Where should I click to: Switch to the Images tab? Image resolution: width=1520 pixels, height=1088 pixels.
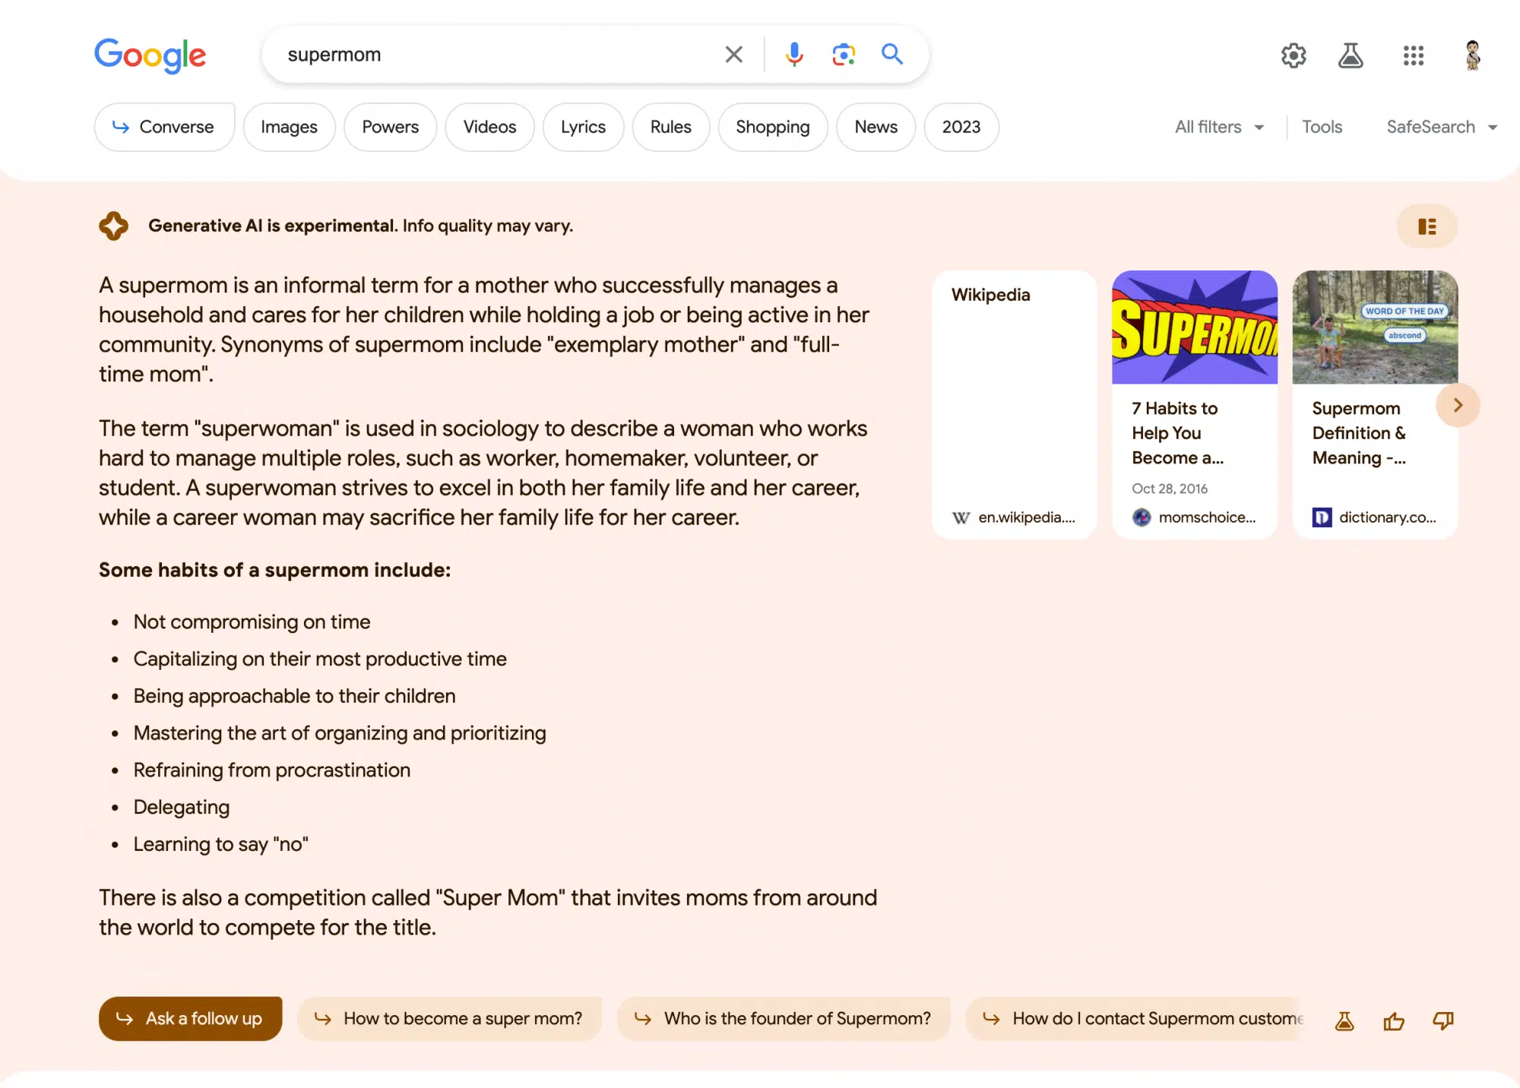(289, 127)
